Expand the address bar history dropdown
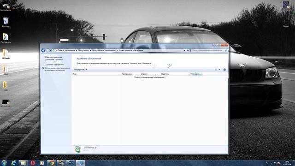Viewport: 295px width, 166px height. pos(184,50)
